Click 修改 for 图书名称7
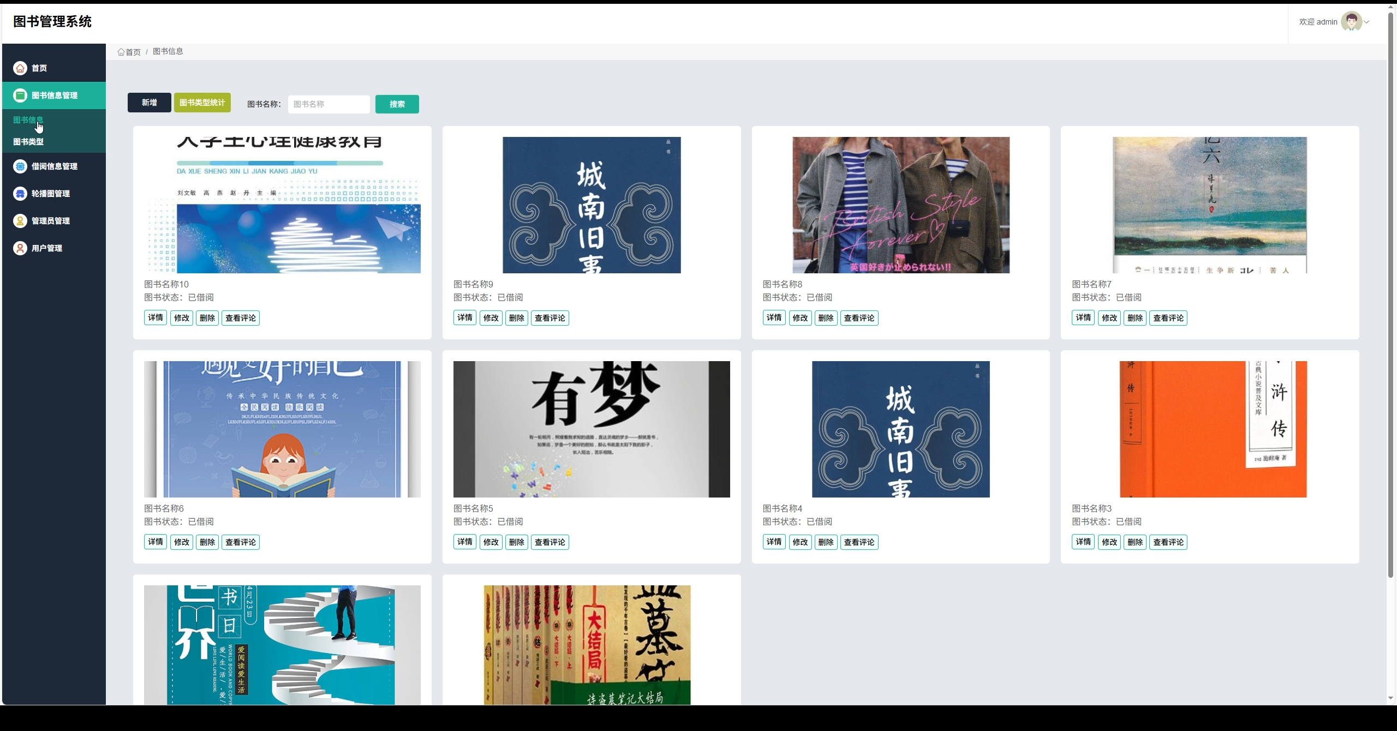This screenshot has width=1397, height=731. [1109, 317]
